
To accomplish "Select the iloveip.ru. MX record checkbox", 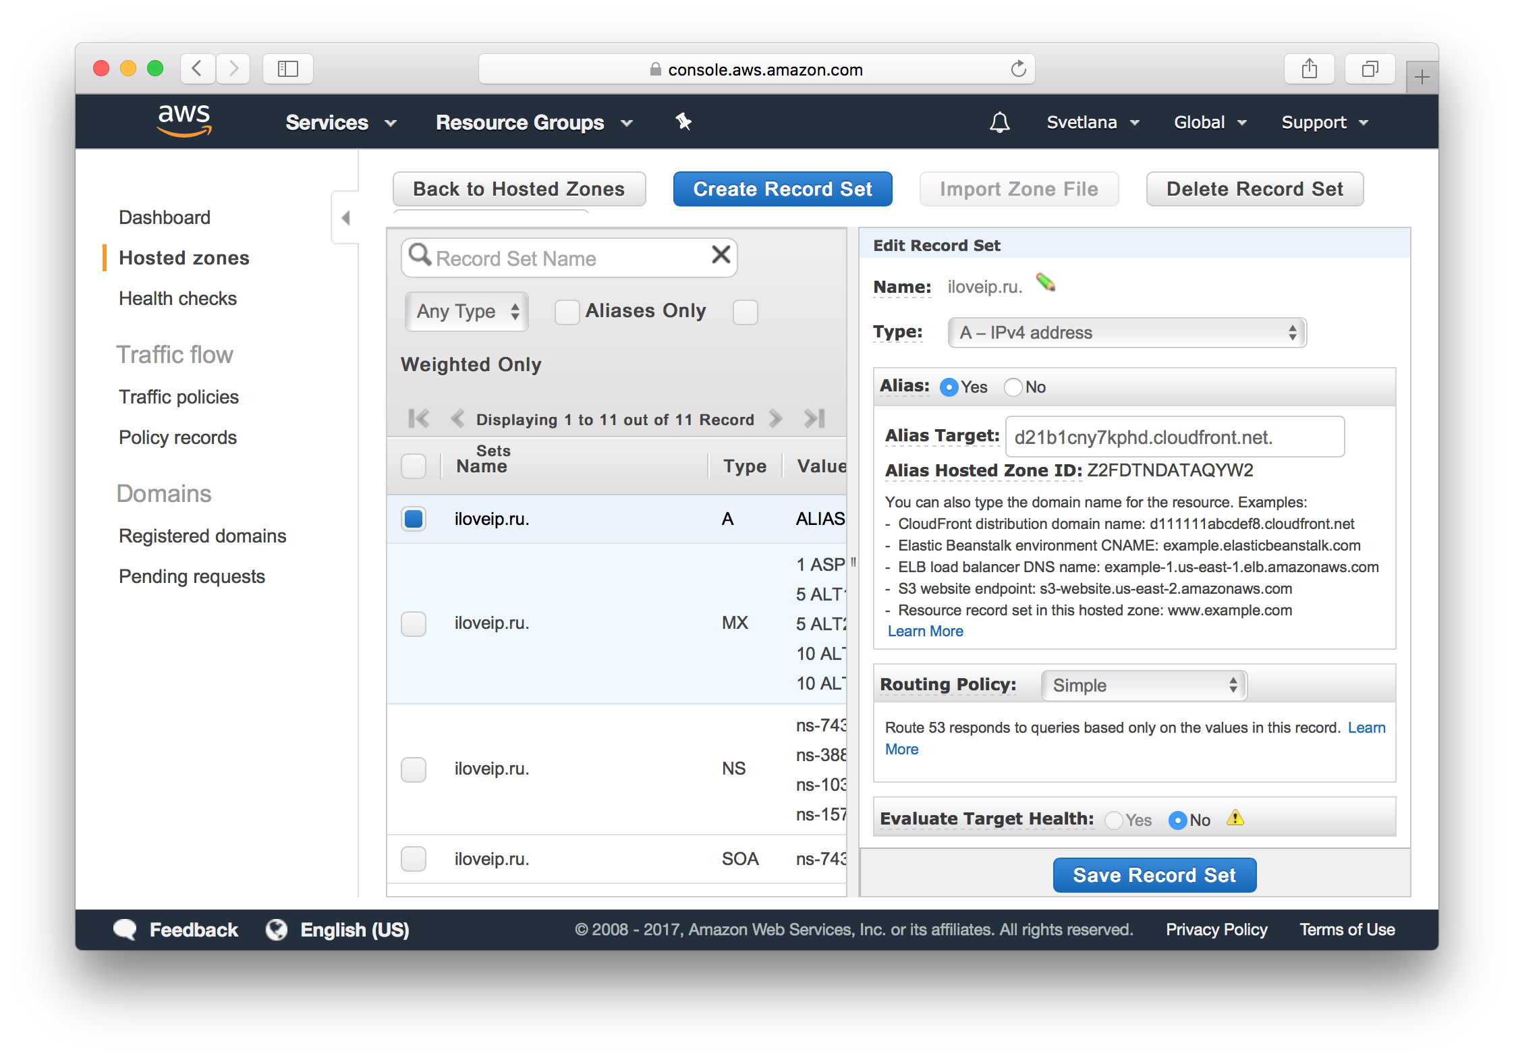I will [414, 623].
